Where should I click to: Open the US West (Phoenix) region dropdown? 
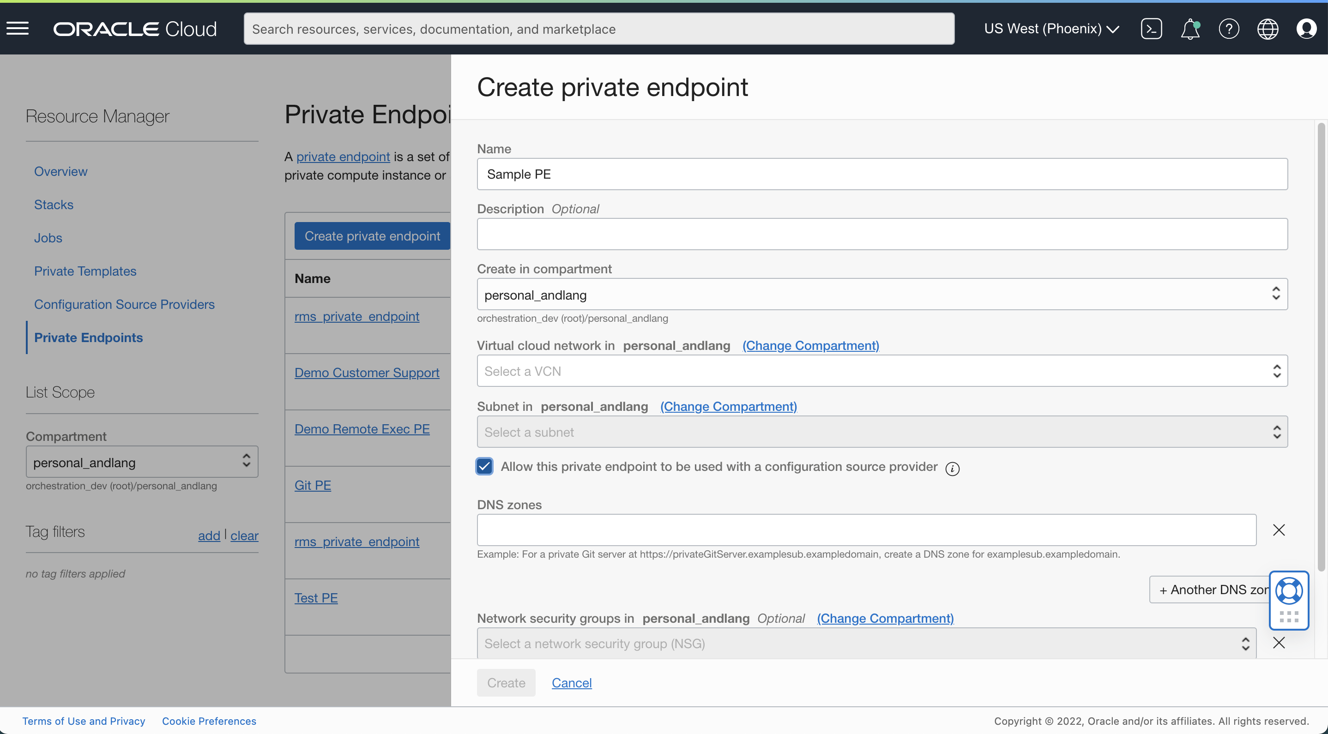point(1051,28)
